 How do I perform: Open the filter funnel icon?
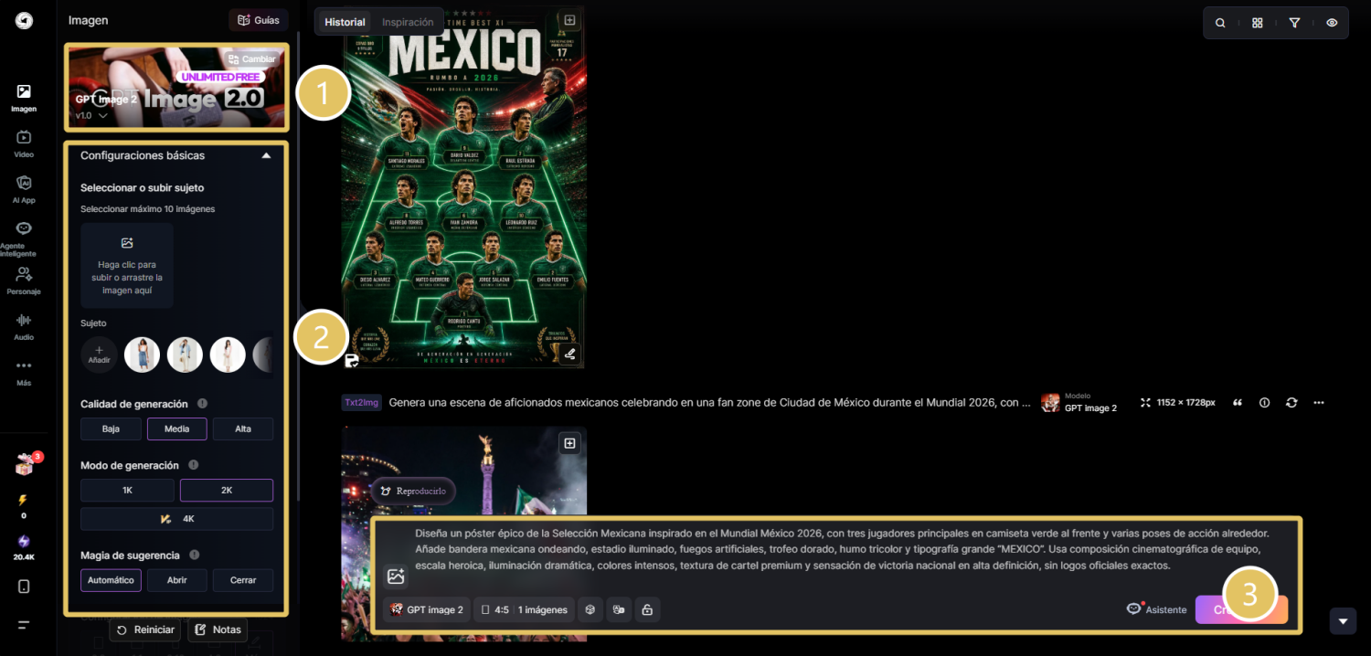(x=1294, y=23)
